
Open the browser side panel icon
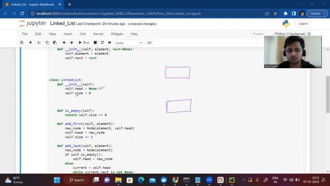pyautogui.click(x=294, y=13)
